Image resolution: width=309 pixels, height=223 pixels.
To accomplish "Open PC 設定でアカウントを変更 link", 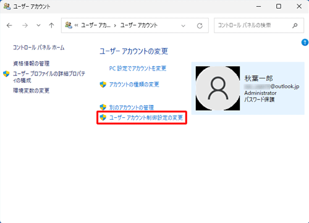I will [138, 69].
